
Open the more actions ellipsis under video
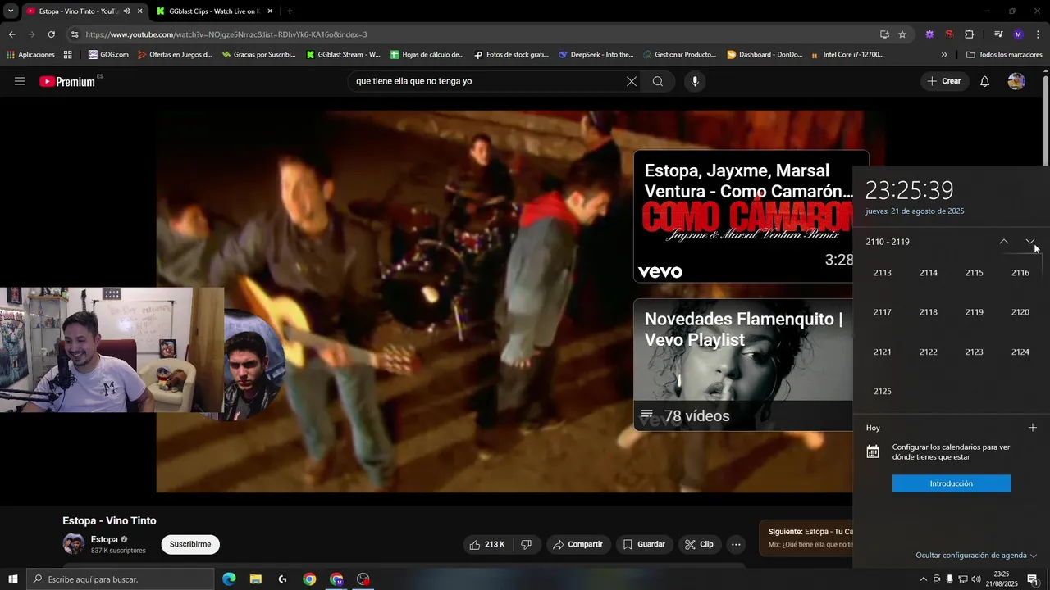[736, 544]
